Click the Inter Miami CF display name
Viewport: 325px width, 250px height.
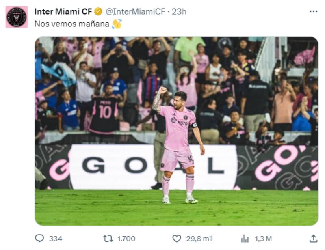[x=63, y=11]
